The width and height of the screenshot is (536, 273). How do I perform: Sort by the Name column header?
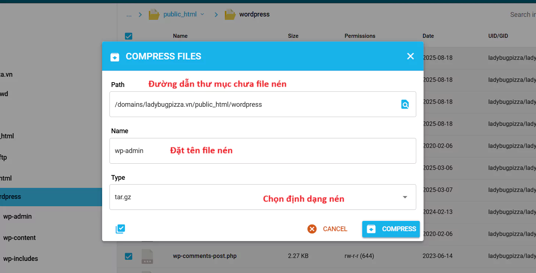tap(180, 36)
